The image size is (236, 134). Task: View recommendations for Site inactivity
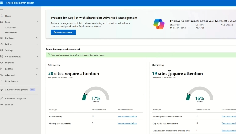click(x=127, y=116)
